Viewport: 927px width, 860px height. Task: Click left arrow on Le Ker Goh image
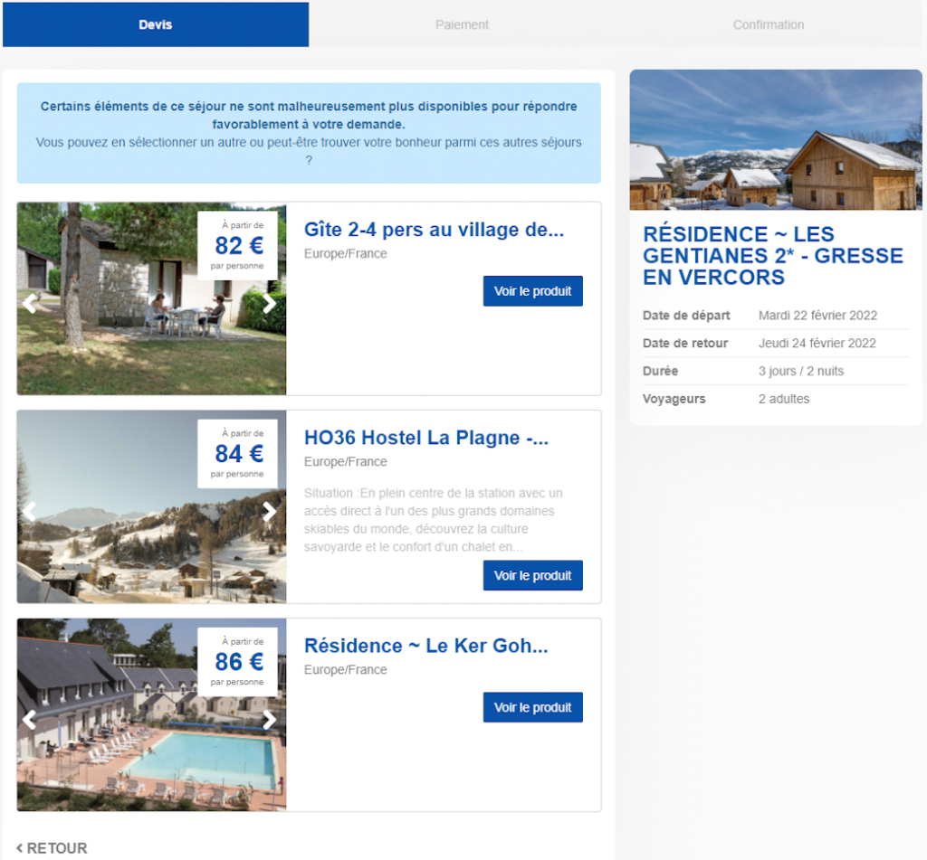pyautogui.click(x=30, y=720)
